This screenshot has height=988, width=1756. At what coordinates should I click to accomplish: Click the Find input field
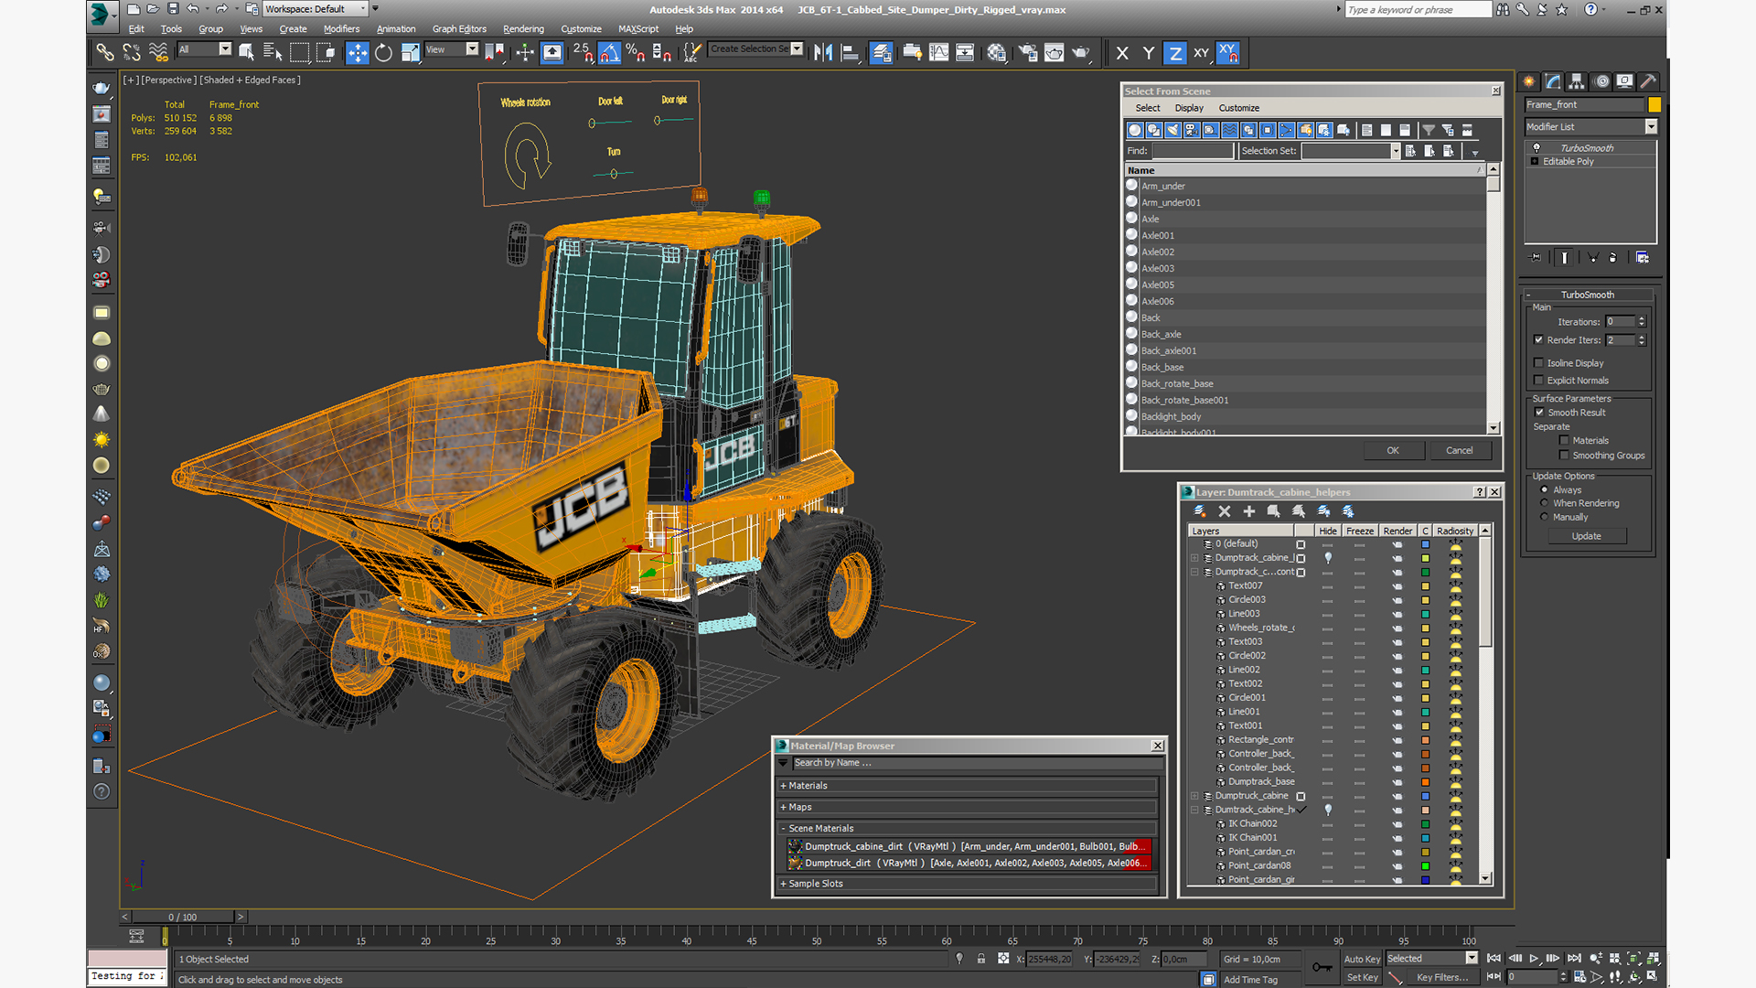tap(1193, 151)
